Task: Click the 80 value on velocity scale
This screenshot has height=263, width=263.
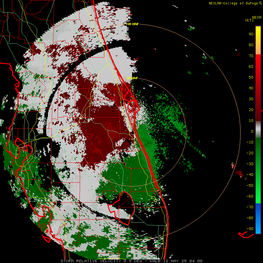Action: point(251,45)
